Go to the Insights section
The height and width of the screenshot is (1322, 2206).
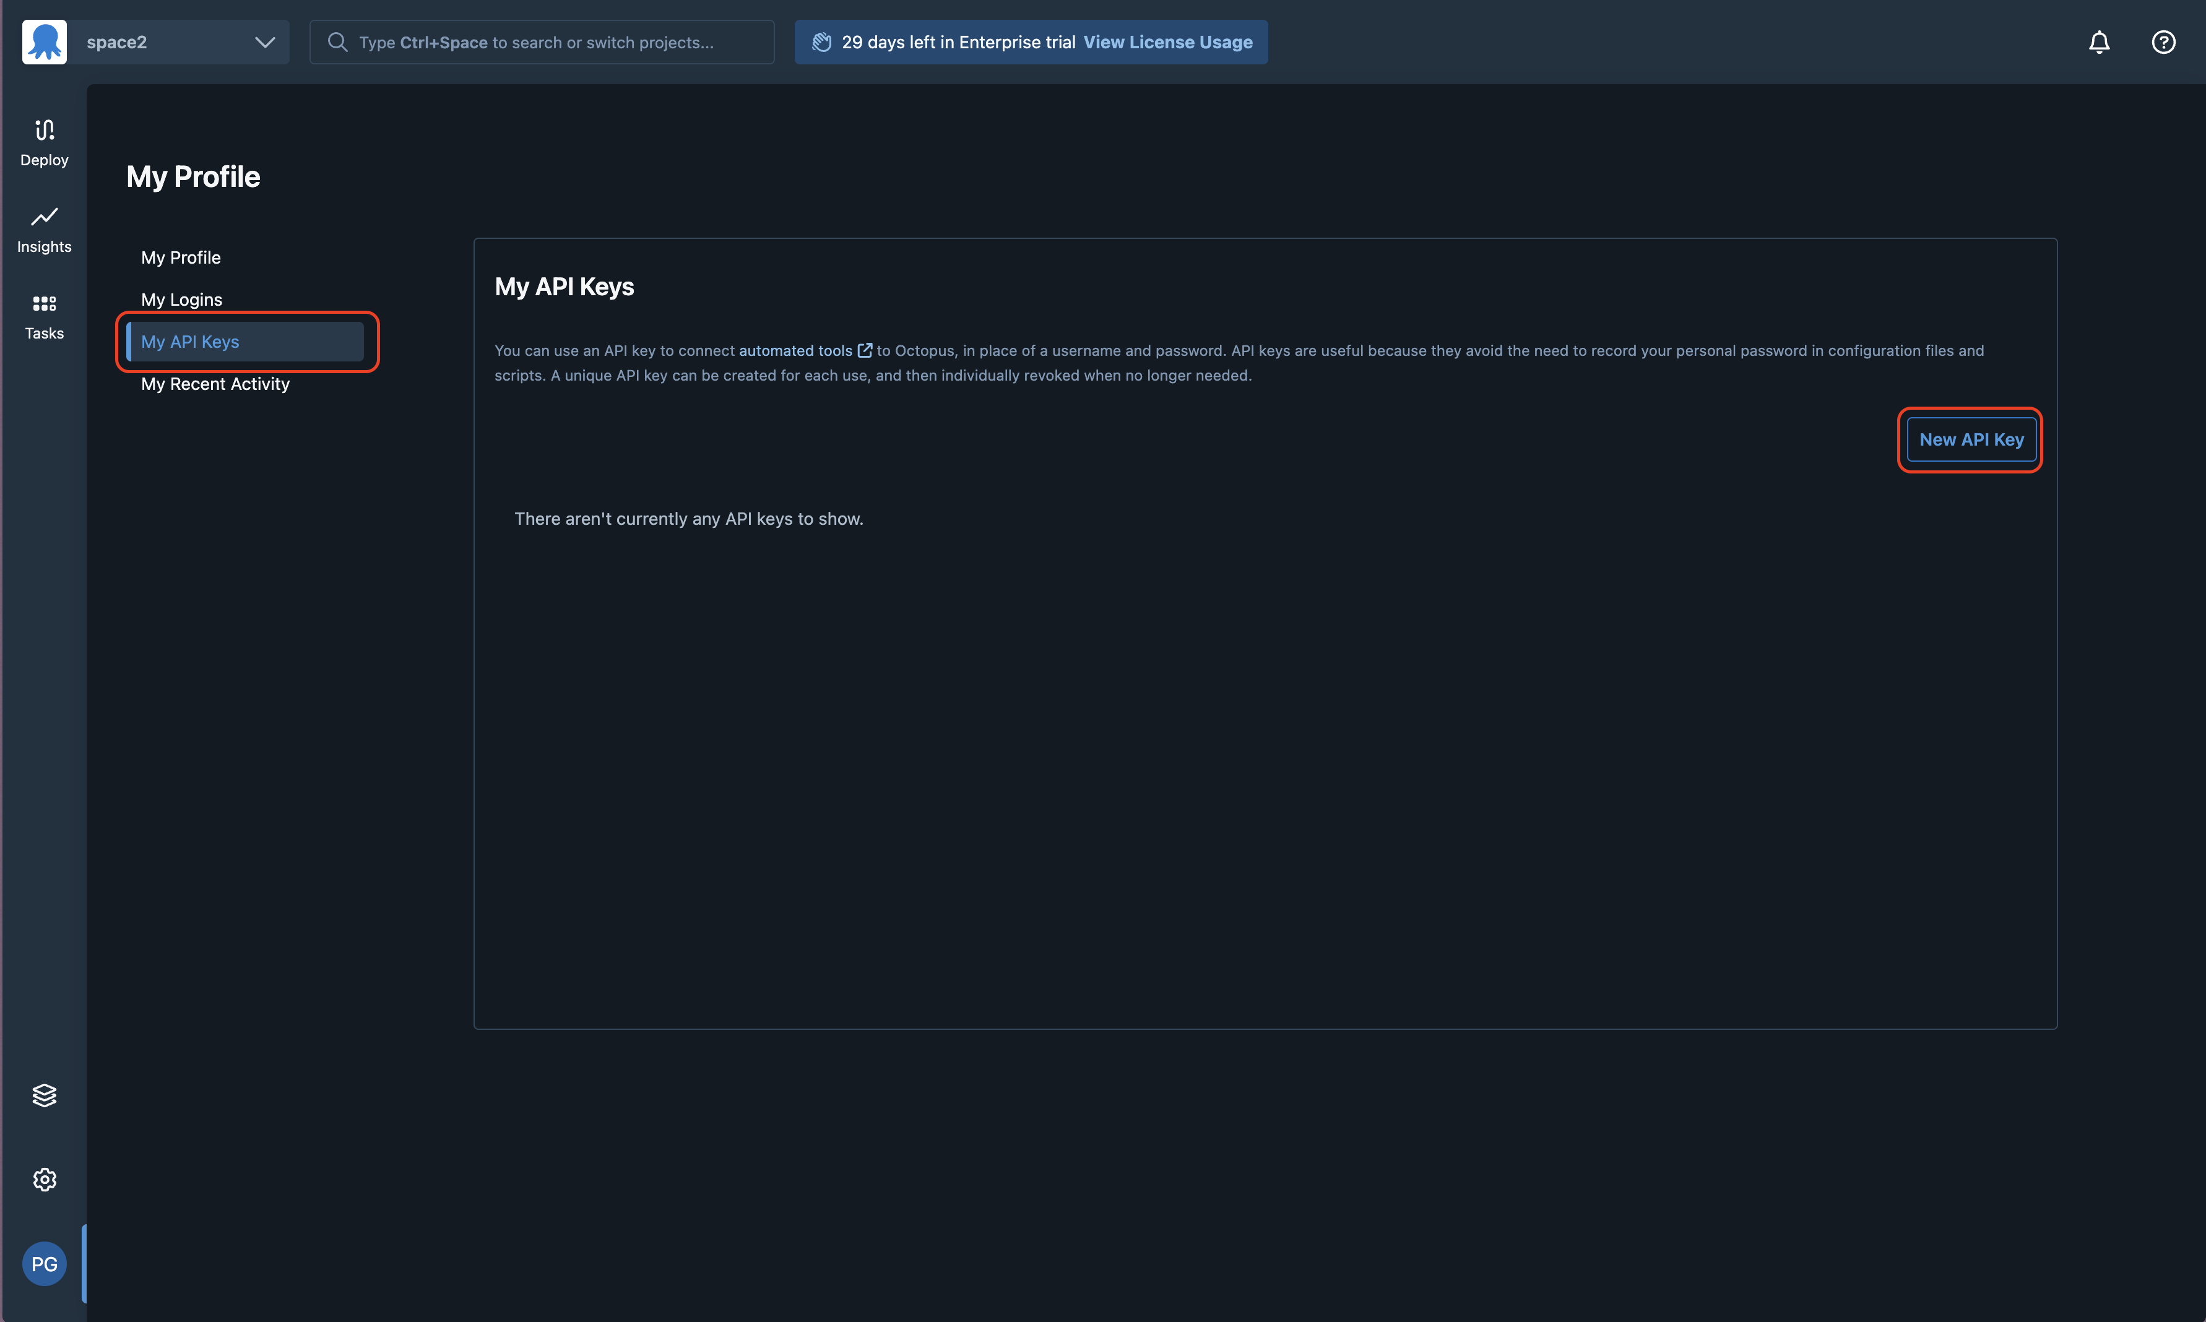44,229
